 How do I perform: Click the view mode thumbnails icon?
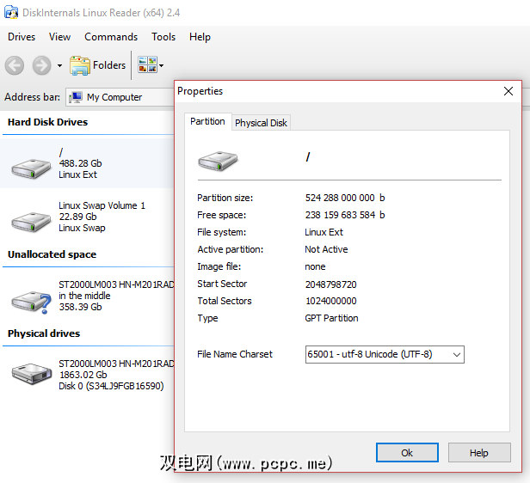tap(148, 64)
